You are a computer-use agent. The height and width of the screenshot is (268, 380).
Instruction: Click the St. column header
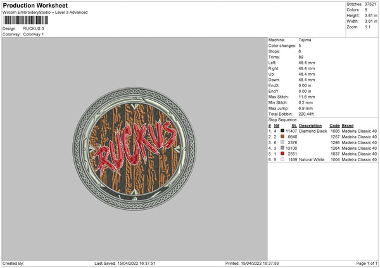(294, 125)
